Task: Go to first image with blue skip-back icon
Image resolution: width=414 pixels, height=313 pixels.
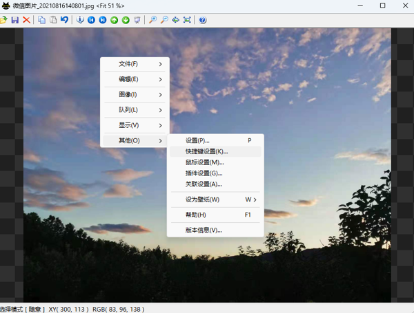Action: pyautogui.click(x=91, y=20)
